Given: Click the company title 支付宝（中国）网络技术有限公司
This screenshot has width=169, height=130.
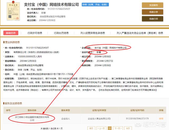Looking at the screenshot, I should click(x=51, y=4).
